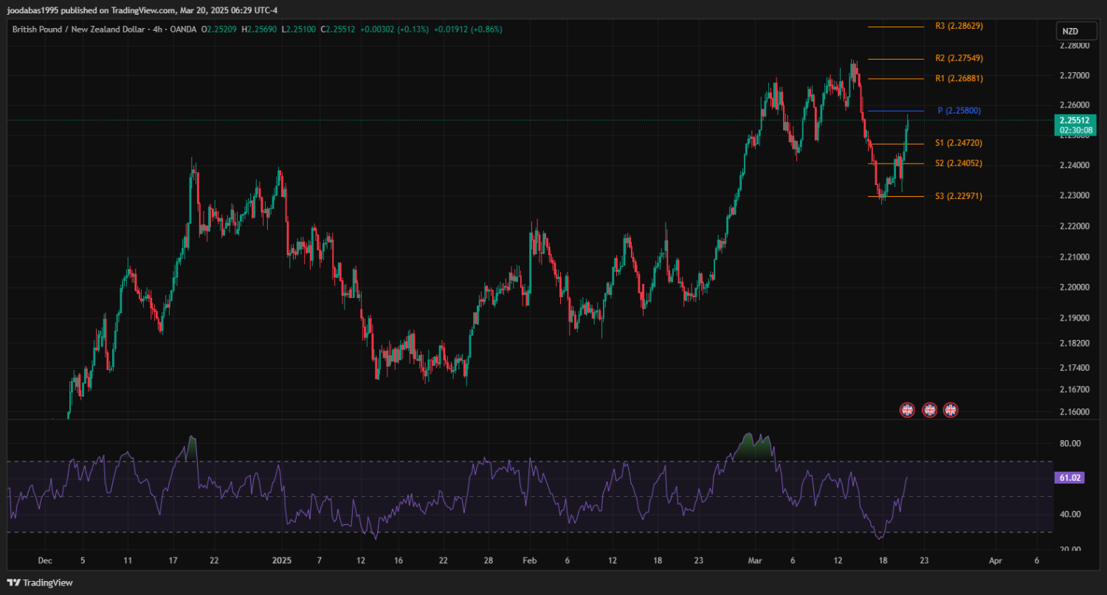Select the blue P (2.25800) pivot label
The width and height of the screenshot is (1107, 595).
[959, 111]
